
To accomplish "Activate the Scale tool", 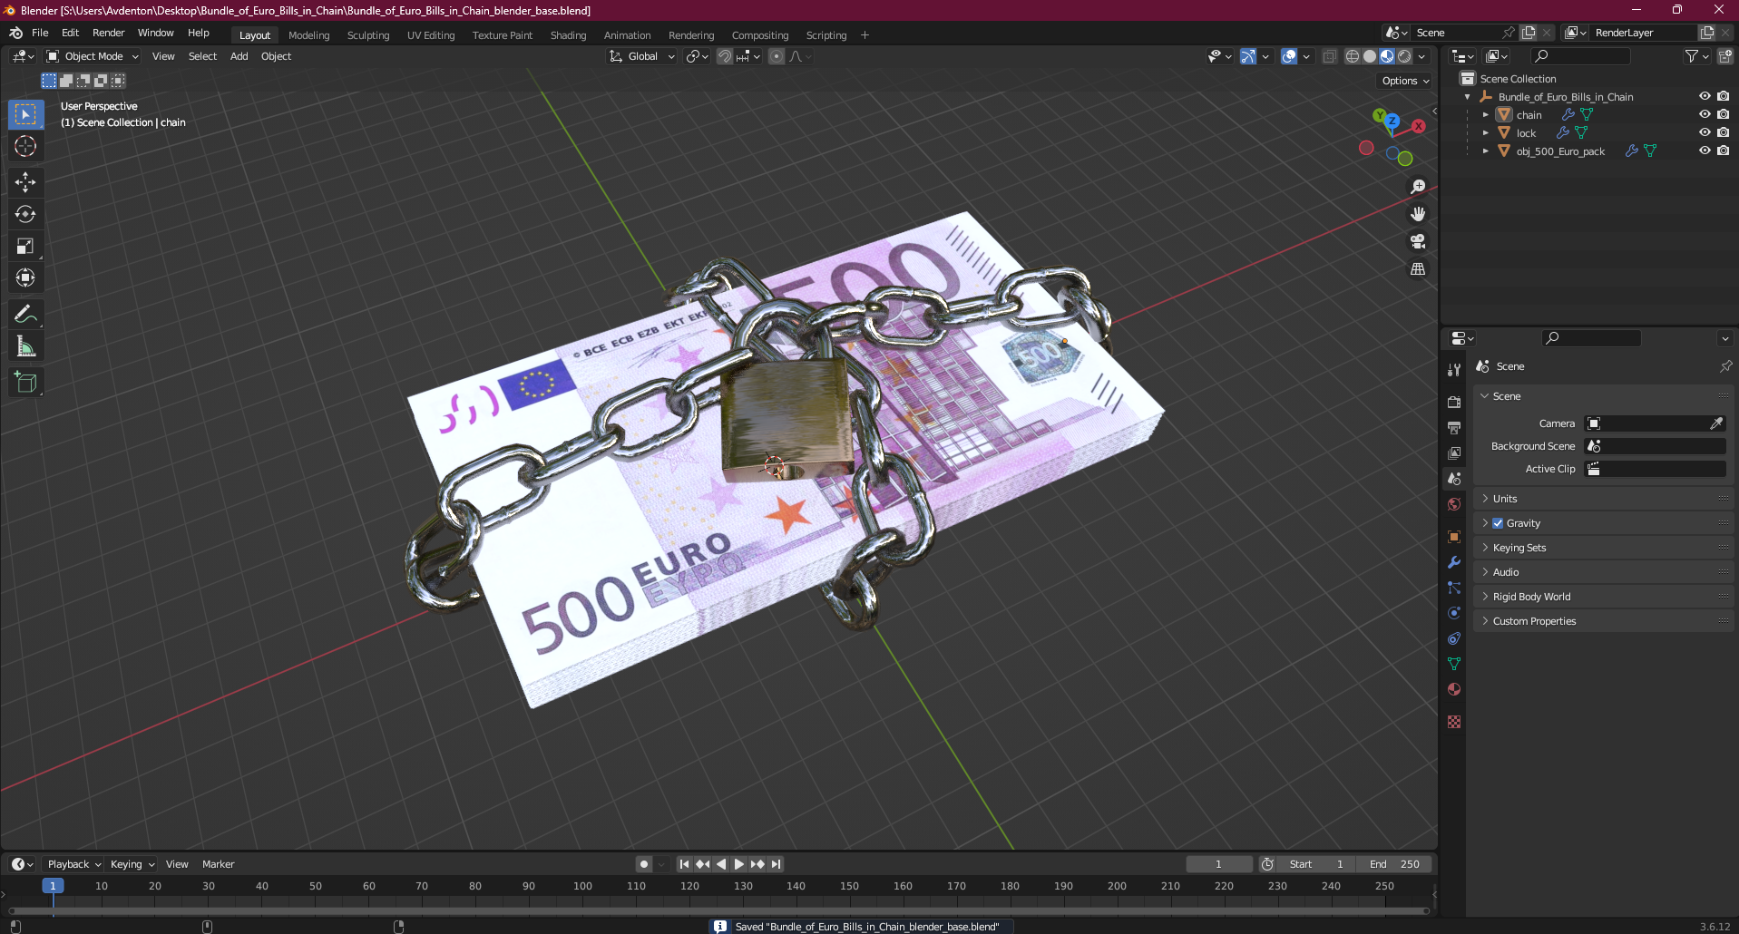I will 25,246.
